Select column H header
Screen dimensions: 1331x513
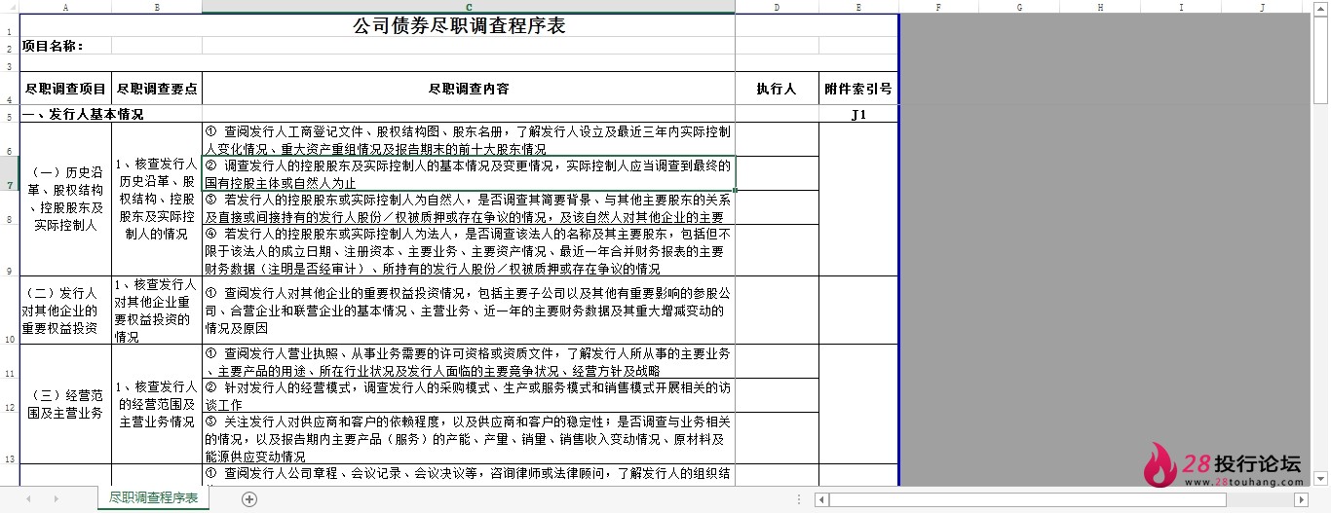click(1100, 7)
